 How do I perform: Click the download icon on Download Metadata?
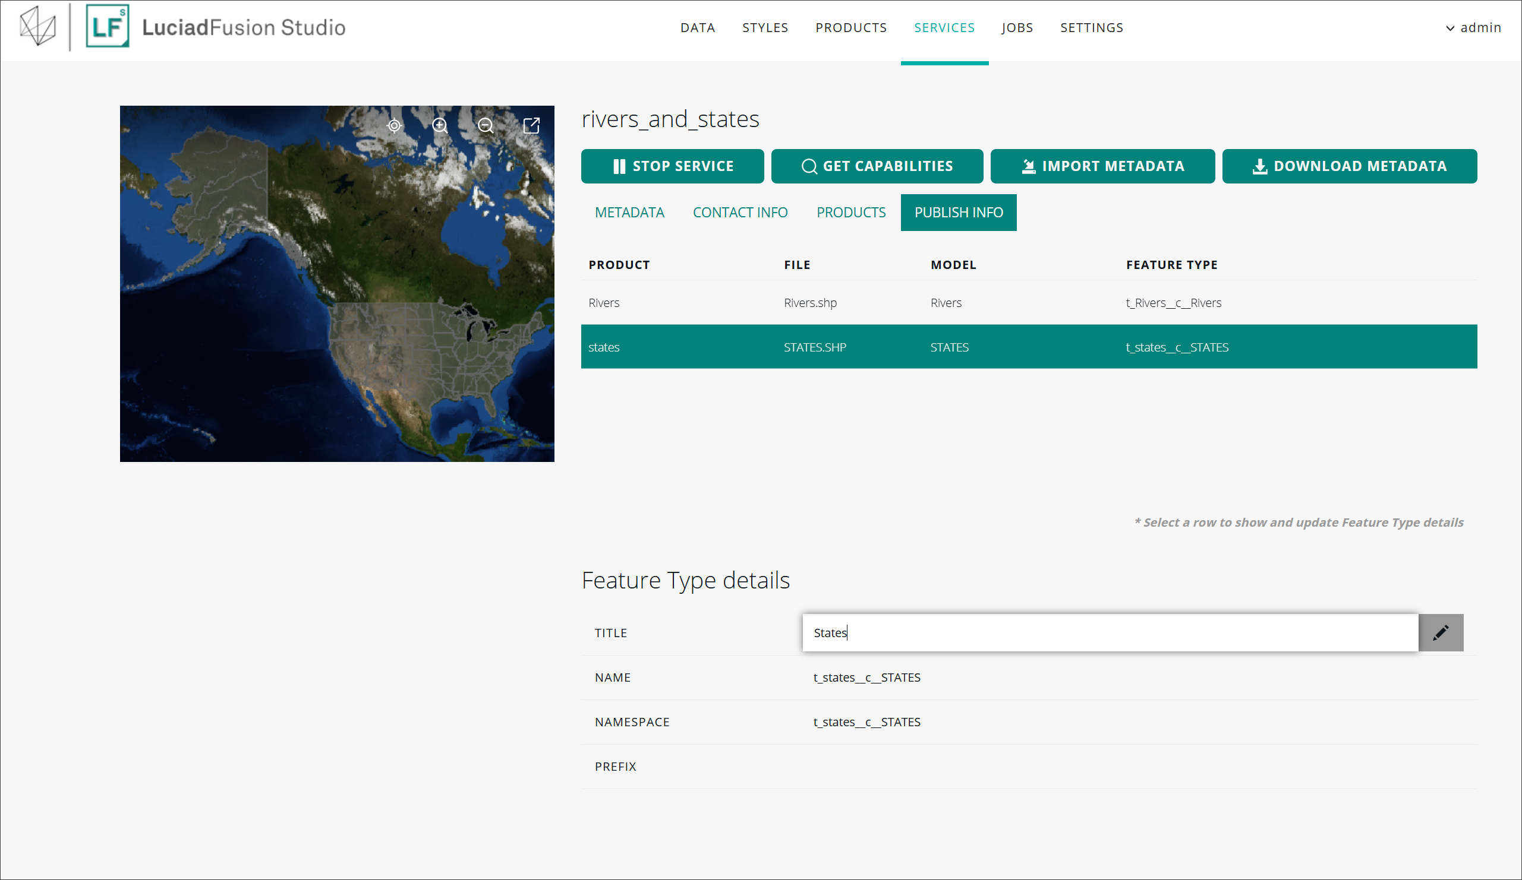point(1260,166)
